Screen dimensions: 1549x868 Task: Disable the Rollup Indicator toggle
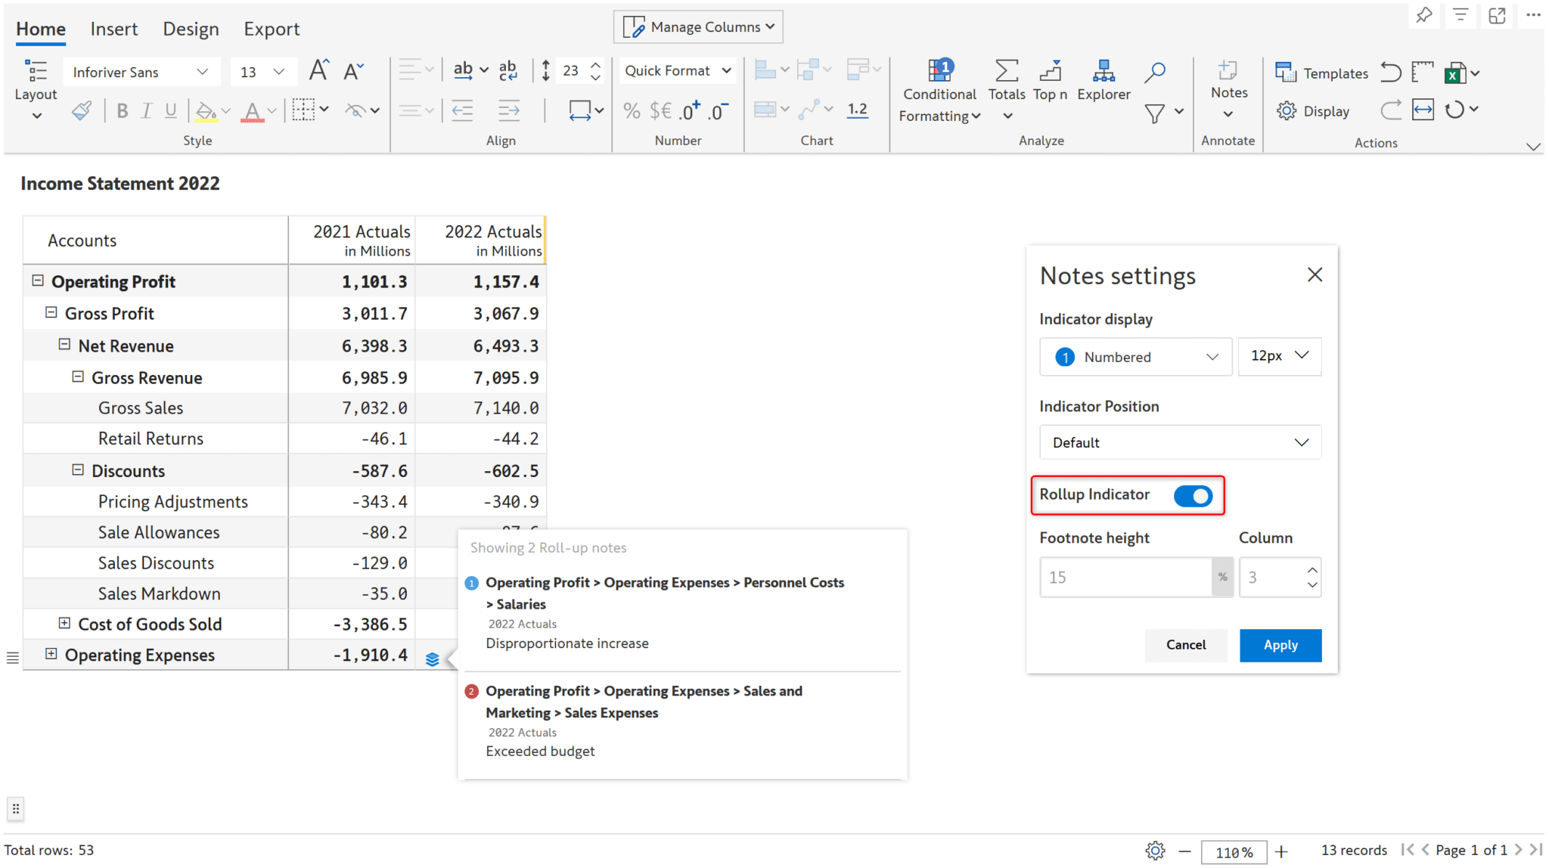tap(1194, 496)
